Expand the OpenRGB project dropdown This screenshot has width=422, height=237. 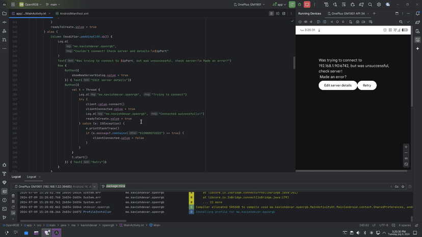click(x=31, y=4)
